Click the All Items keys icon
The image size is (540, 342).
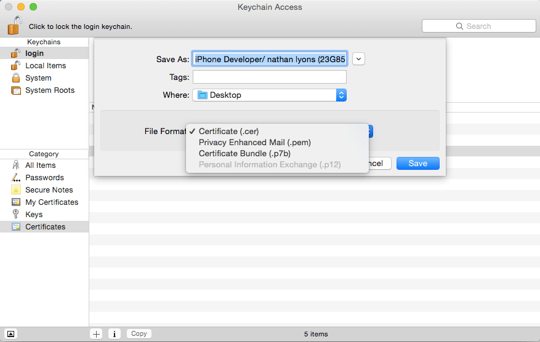point(16,165)
